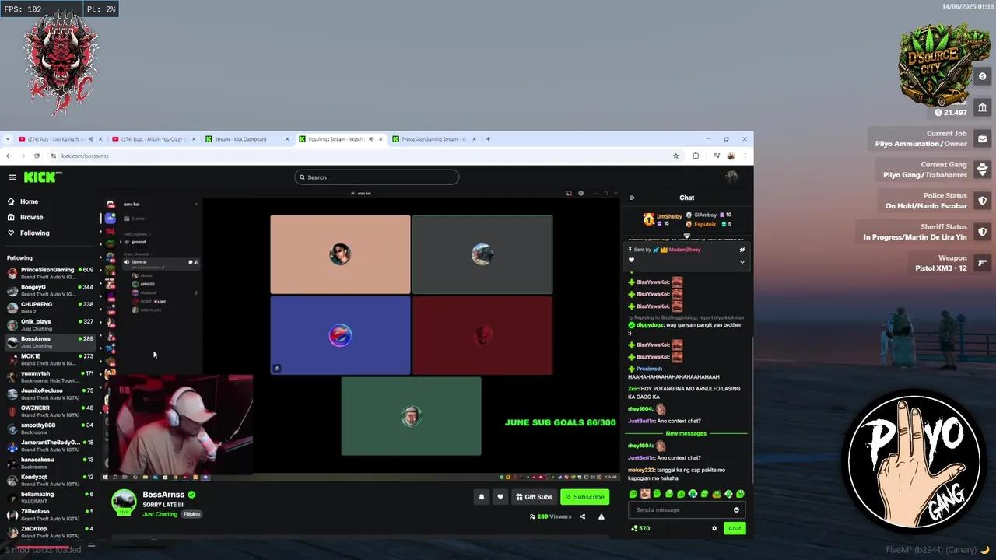Toggle the follow heart for BossArnss

[500, 497]
